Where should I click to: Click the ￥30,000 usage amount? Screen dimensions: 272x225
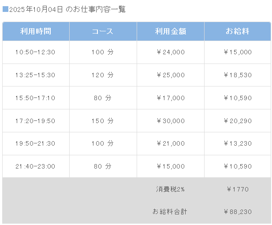[171, 121]
